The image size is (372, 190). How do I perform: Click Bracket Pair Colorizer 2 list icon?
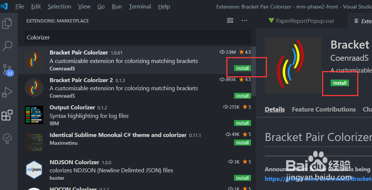[34, 87]
